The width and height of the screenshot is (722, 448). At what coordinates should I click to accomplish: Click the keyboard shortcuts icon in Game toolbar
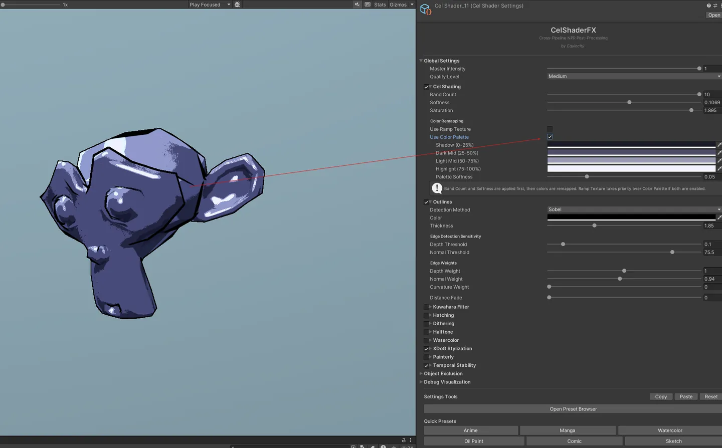pos(368,5)
